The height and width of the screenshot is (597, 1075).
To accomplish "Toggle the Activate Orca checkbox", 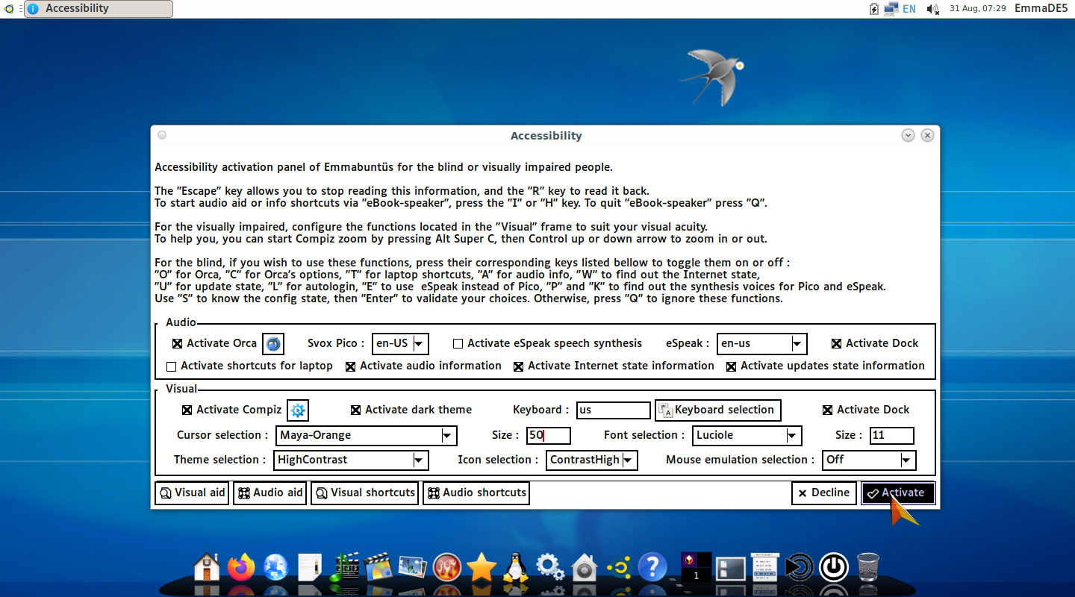I will pyautogui.click(x=177, y=344).
